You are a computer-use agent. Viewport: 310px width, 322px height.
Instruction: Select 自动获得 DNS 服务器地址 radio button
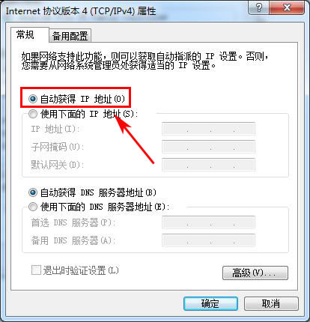33,192
